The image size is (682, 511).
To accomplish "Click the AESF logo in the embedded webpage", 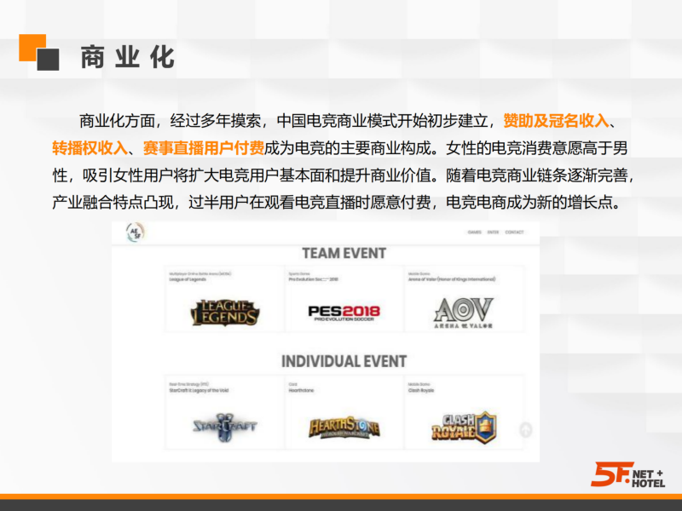I will [x=136, y=232].
